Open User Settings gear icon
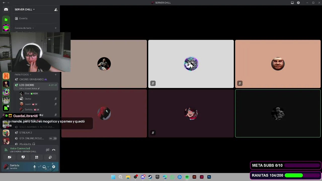This screenshot has height=181, width=322. coord(54,167)
